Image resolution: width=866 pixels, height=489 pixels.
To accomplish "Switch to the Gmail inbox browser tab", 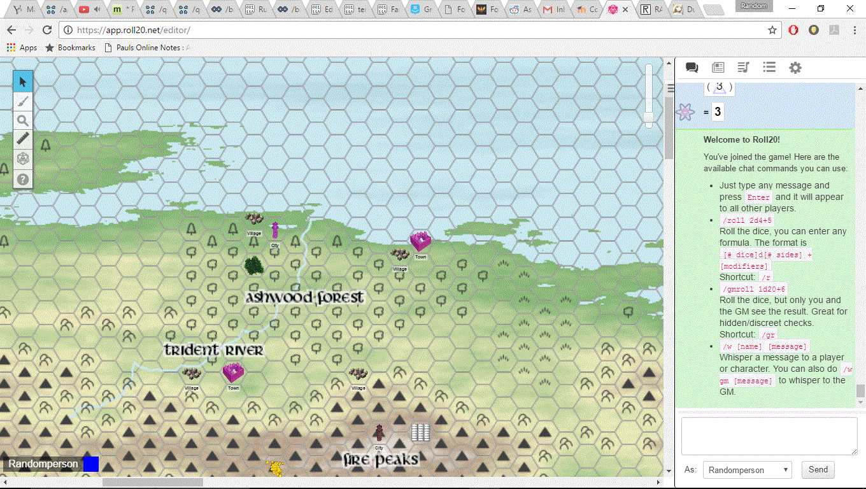I will pyautogui.click(x=553, y=10).
